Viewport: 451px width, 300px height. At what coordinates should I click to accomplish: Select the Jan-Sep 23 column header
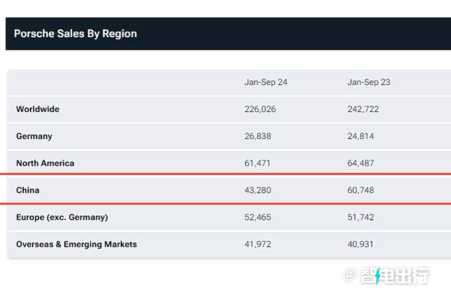tap(368, 82)
